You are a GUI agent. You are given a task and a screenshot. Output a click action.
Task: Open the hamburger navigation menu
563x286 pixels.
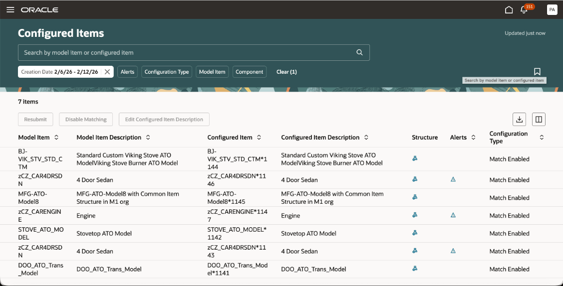[x=10, y=10]
